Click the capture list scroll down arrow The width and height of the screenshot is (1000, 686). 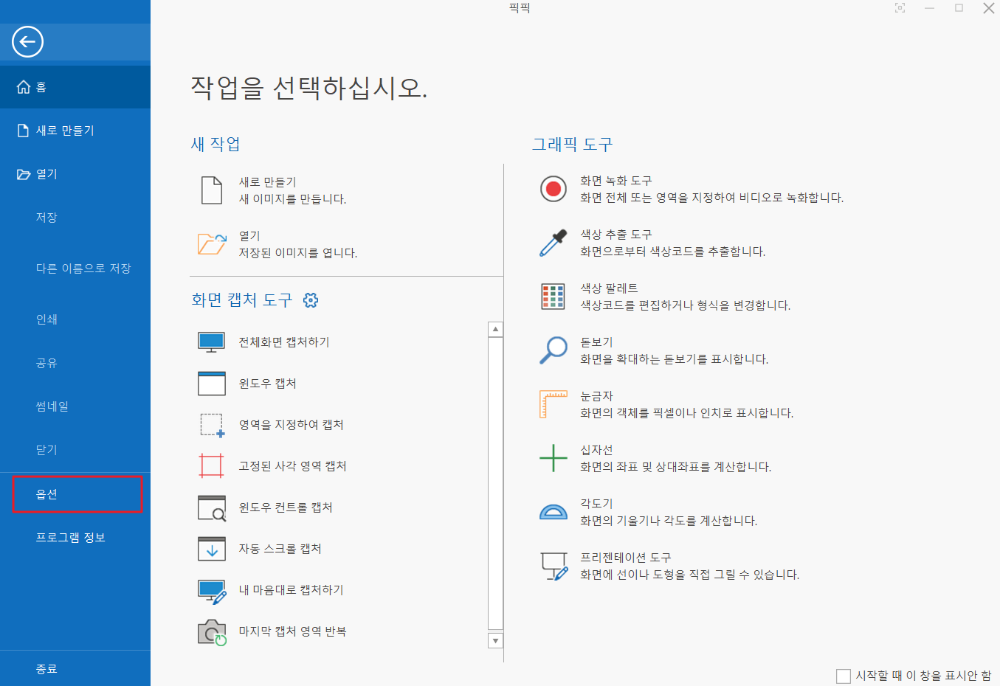[496, 640]
